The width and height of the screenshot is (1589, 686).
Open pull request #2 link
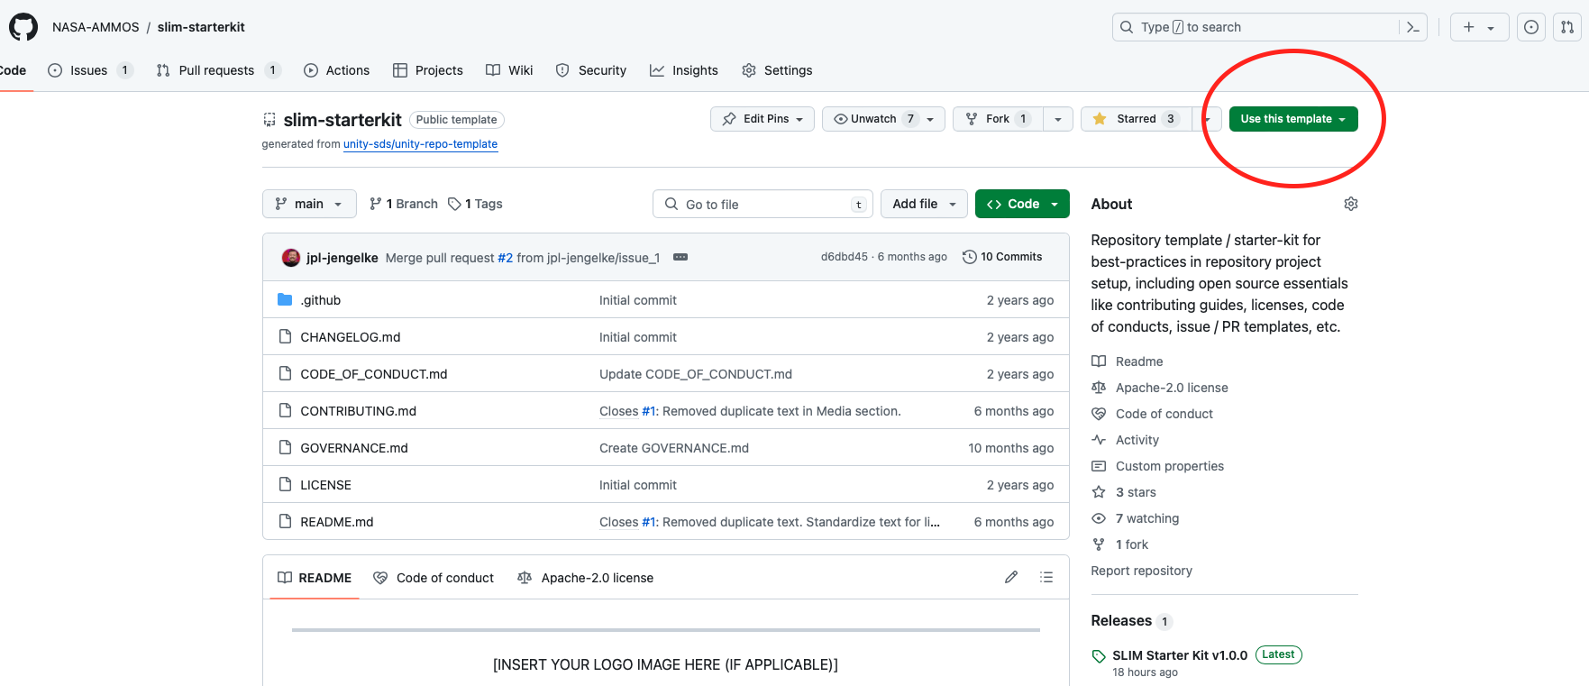pos(506,258)
